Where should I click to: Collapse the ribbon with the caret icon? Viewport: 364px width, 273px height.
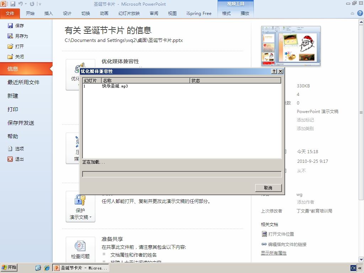coord(352,14)
